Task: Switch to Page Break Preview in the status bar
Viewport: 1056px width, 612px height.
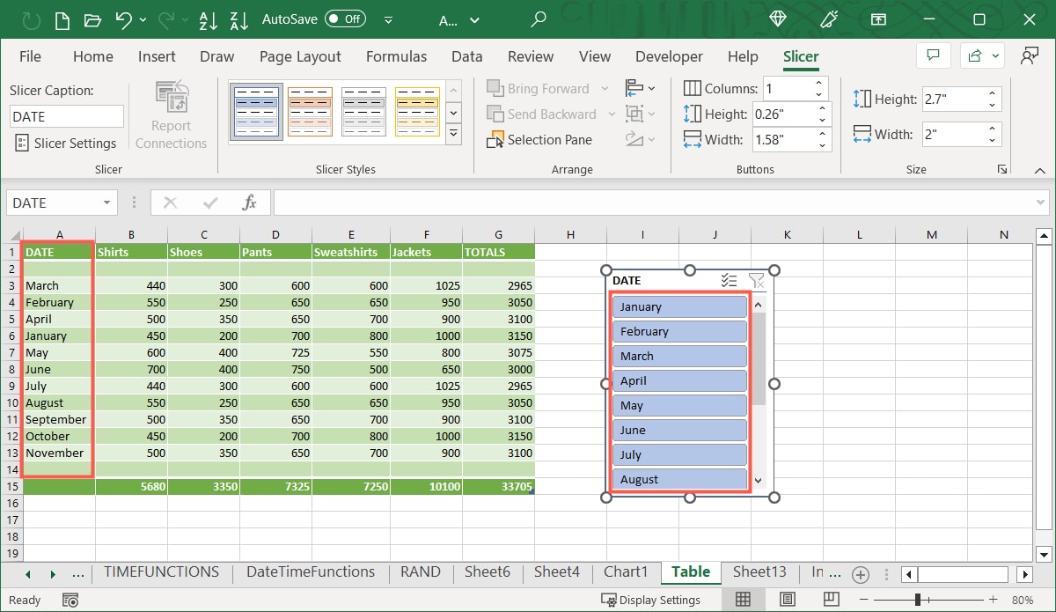Action: 830,599
